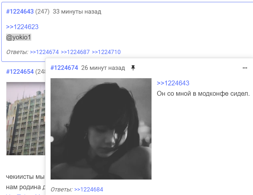Open reply link >>1224687

[75, 52]
